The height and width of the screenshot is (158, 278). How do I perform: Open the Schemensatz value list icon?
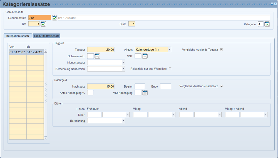pos(97,56)
